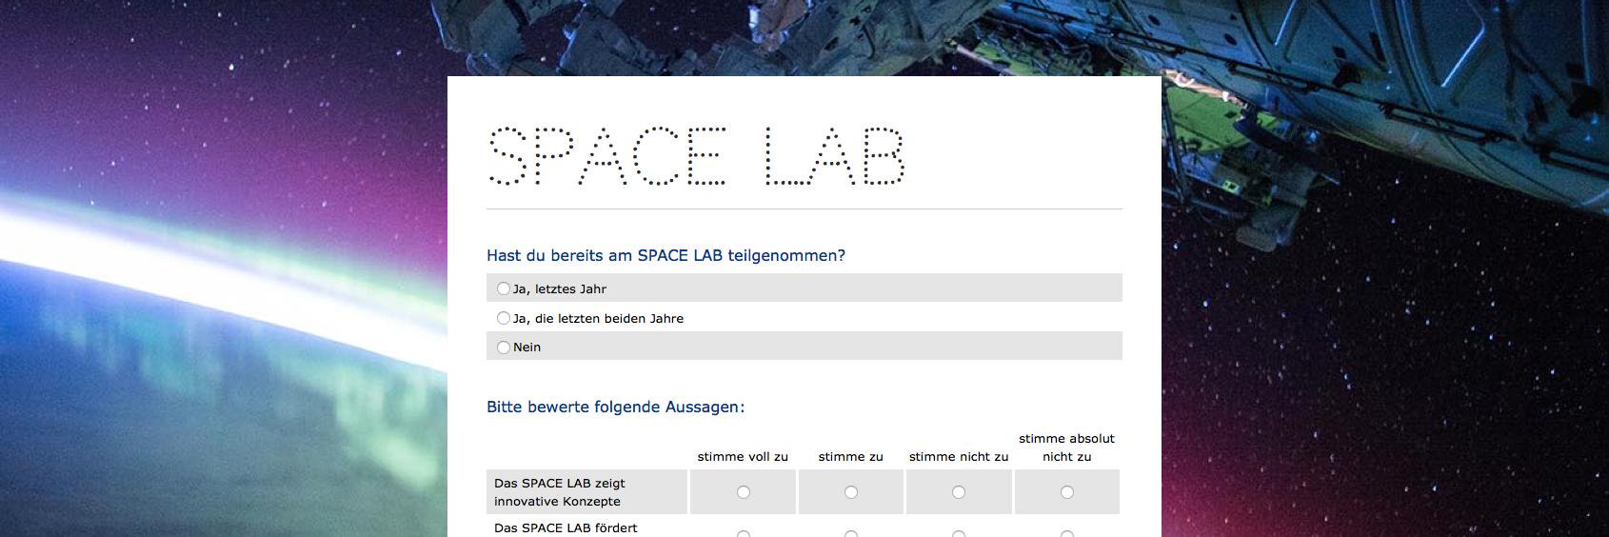Click the "stimme absolut nicht zu" column header
Viewport: 1609px width, 537px height.
pos(1066,447)
